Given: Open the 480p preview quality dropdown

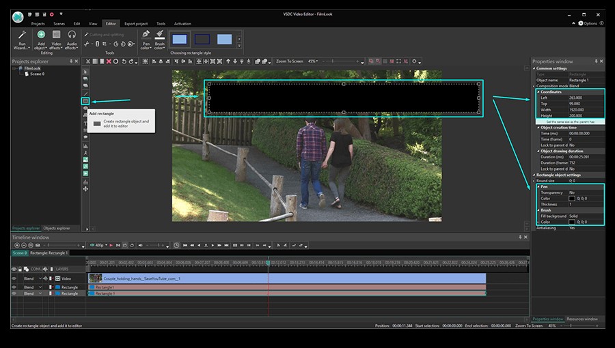Looking at the screenshot, I should (x=99, y=246).
